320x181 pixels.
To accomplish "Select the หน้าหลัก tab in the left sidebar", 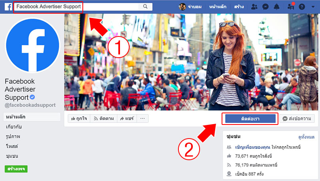I will (x=32, y=117).
